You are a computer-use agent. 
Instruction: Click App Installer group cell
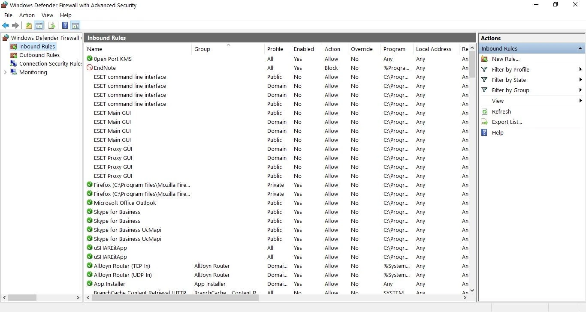[x=210, y=284]
